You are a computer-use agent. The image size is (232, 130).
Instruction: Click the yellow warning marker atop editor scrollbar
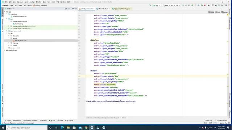[228, 15]
